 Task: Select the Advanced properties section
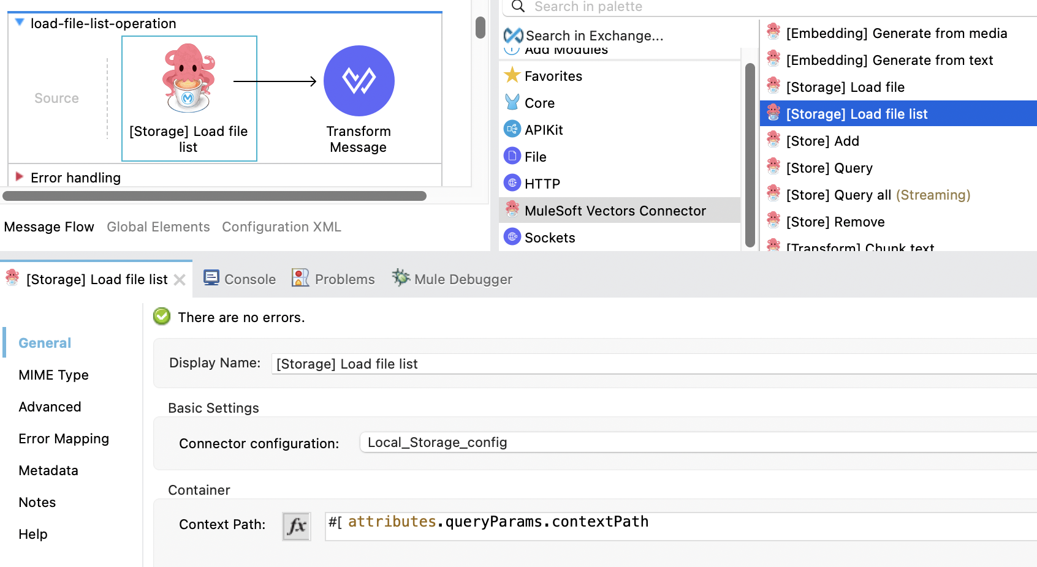tap(50, 407)
